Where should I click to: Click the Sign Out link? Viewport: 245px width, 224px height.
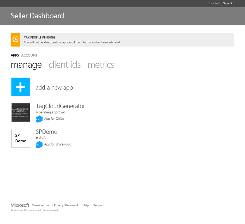(x=229, y=3)
